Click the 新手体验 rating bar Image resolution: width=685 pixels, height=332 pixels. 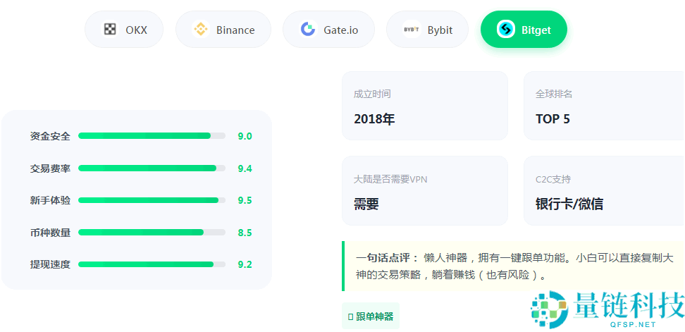click(152, 200)
